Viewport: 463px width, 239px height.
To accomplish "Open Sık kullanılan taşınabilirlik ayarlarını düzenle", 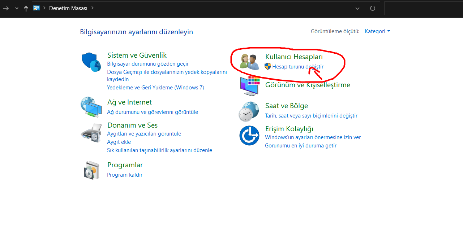I will click(x=159, y=150).
